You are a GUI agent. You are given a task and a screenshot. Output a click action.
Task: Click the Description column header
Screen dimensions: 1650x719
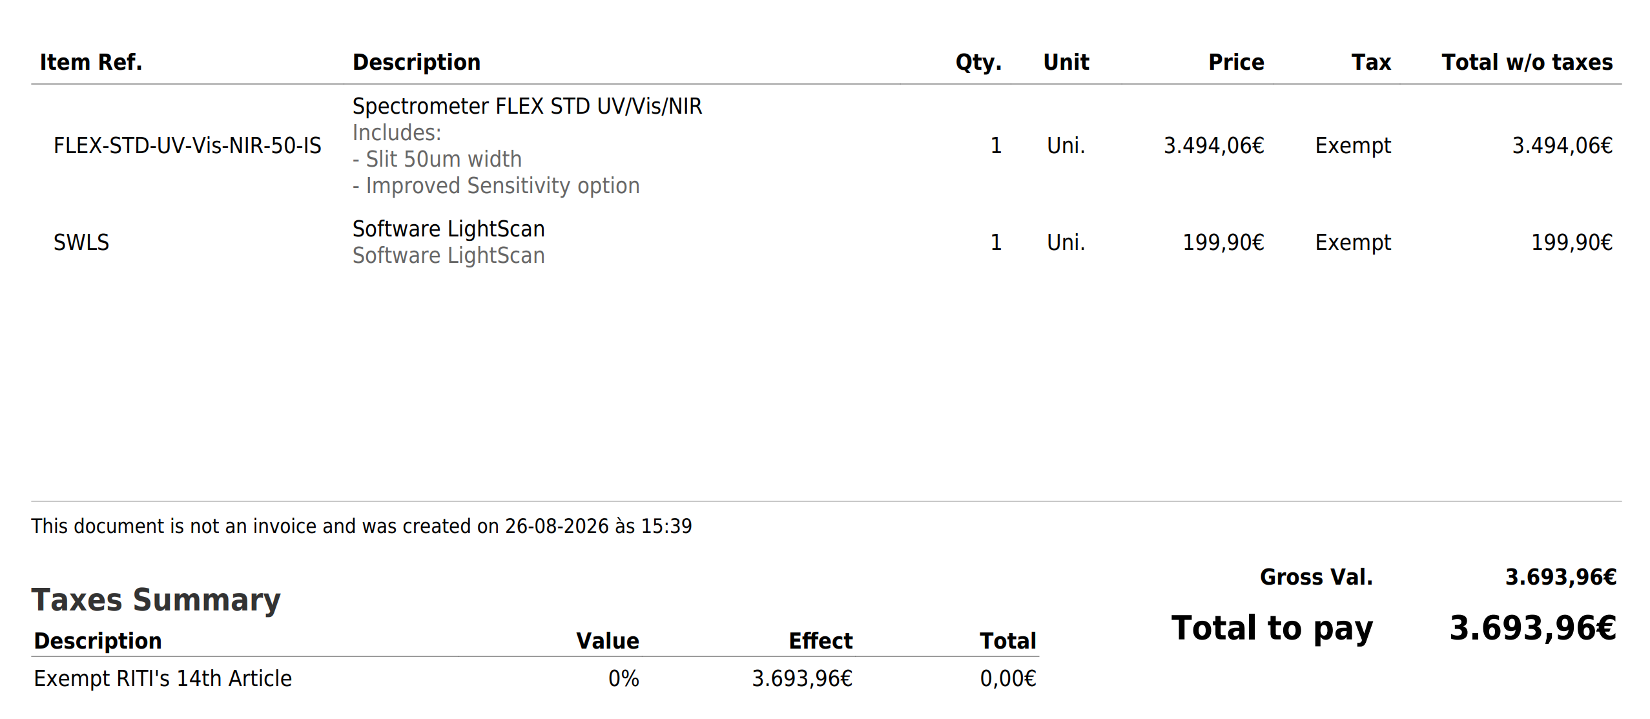tap(416, 62)
